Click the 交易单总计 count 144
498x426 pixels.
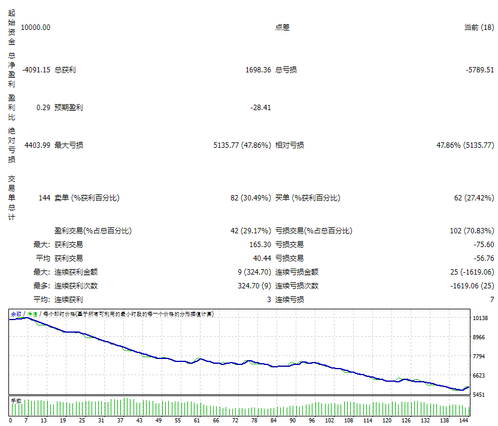[44, 197]
